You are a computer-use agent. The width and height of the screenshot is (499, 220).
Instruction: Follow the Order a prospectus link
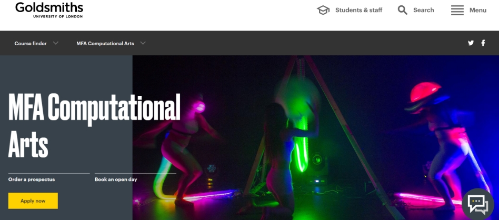(32, 179)
